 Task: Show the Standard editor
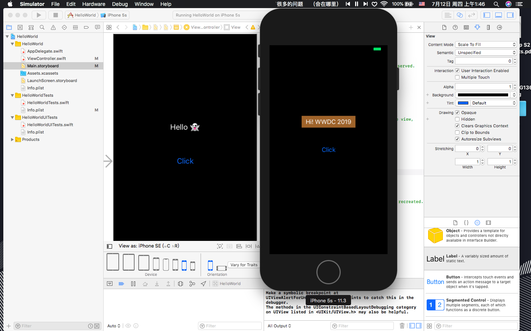(x=448, y=15)
